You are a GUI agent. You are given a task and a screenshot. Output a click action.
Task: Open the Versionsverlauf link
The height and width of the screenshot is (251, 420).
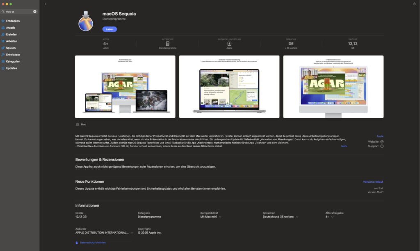[373, 182]
